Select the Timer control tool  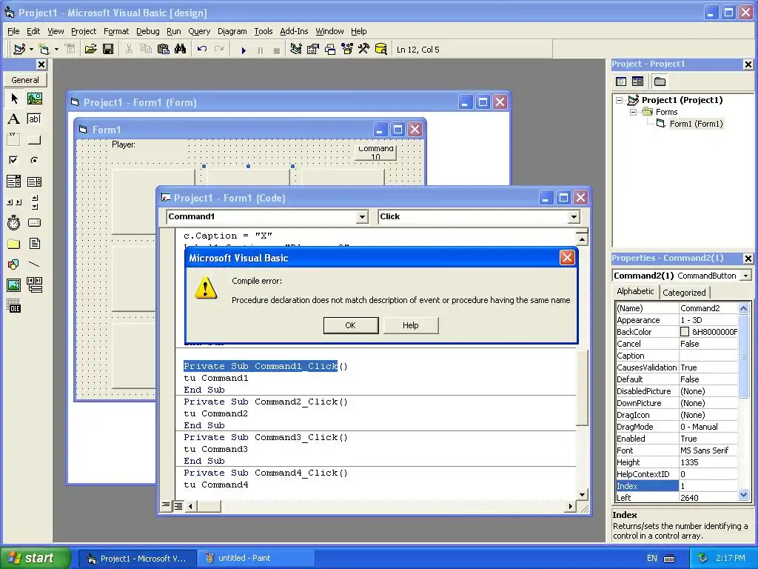[14, 222]
